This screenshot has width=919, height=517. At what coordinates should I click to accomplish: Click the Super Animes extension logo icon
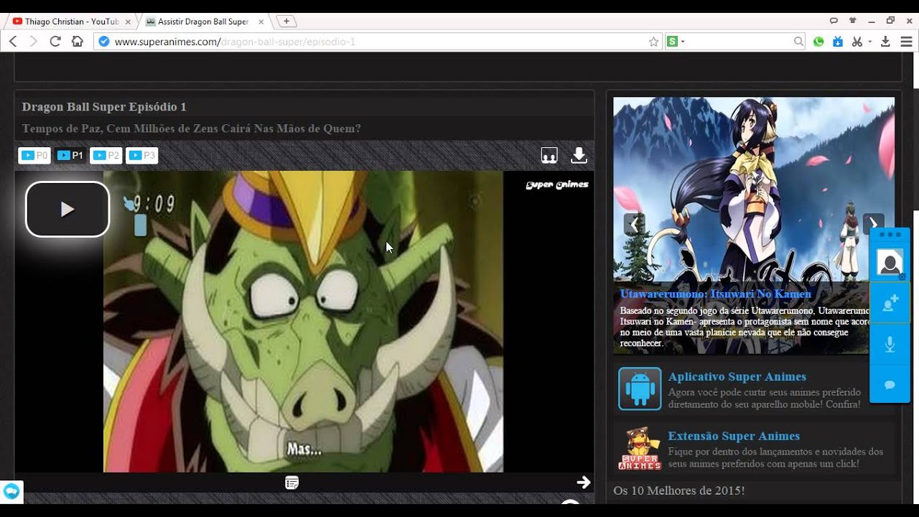point(640,448)
